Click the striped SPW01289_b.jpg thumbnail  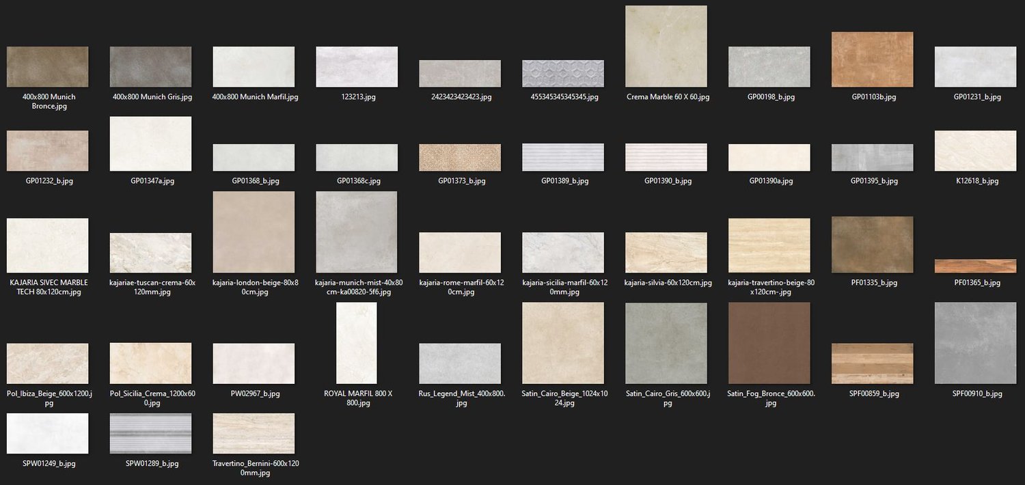(x=151, y=433)
